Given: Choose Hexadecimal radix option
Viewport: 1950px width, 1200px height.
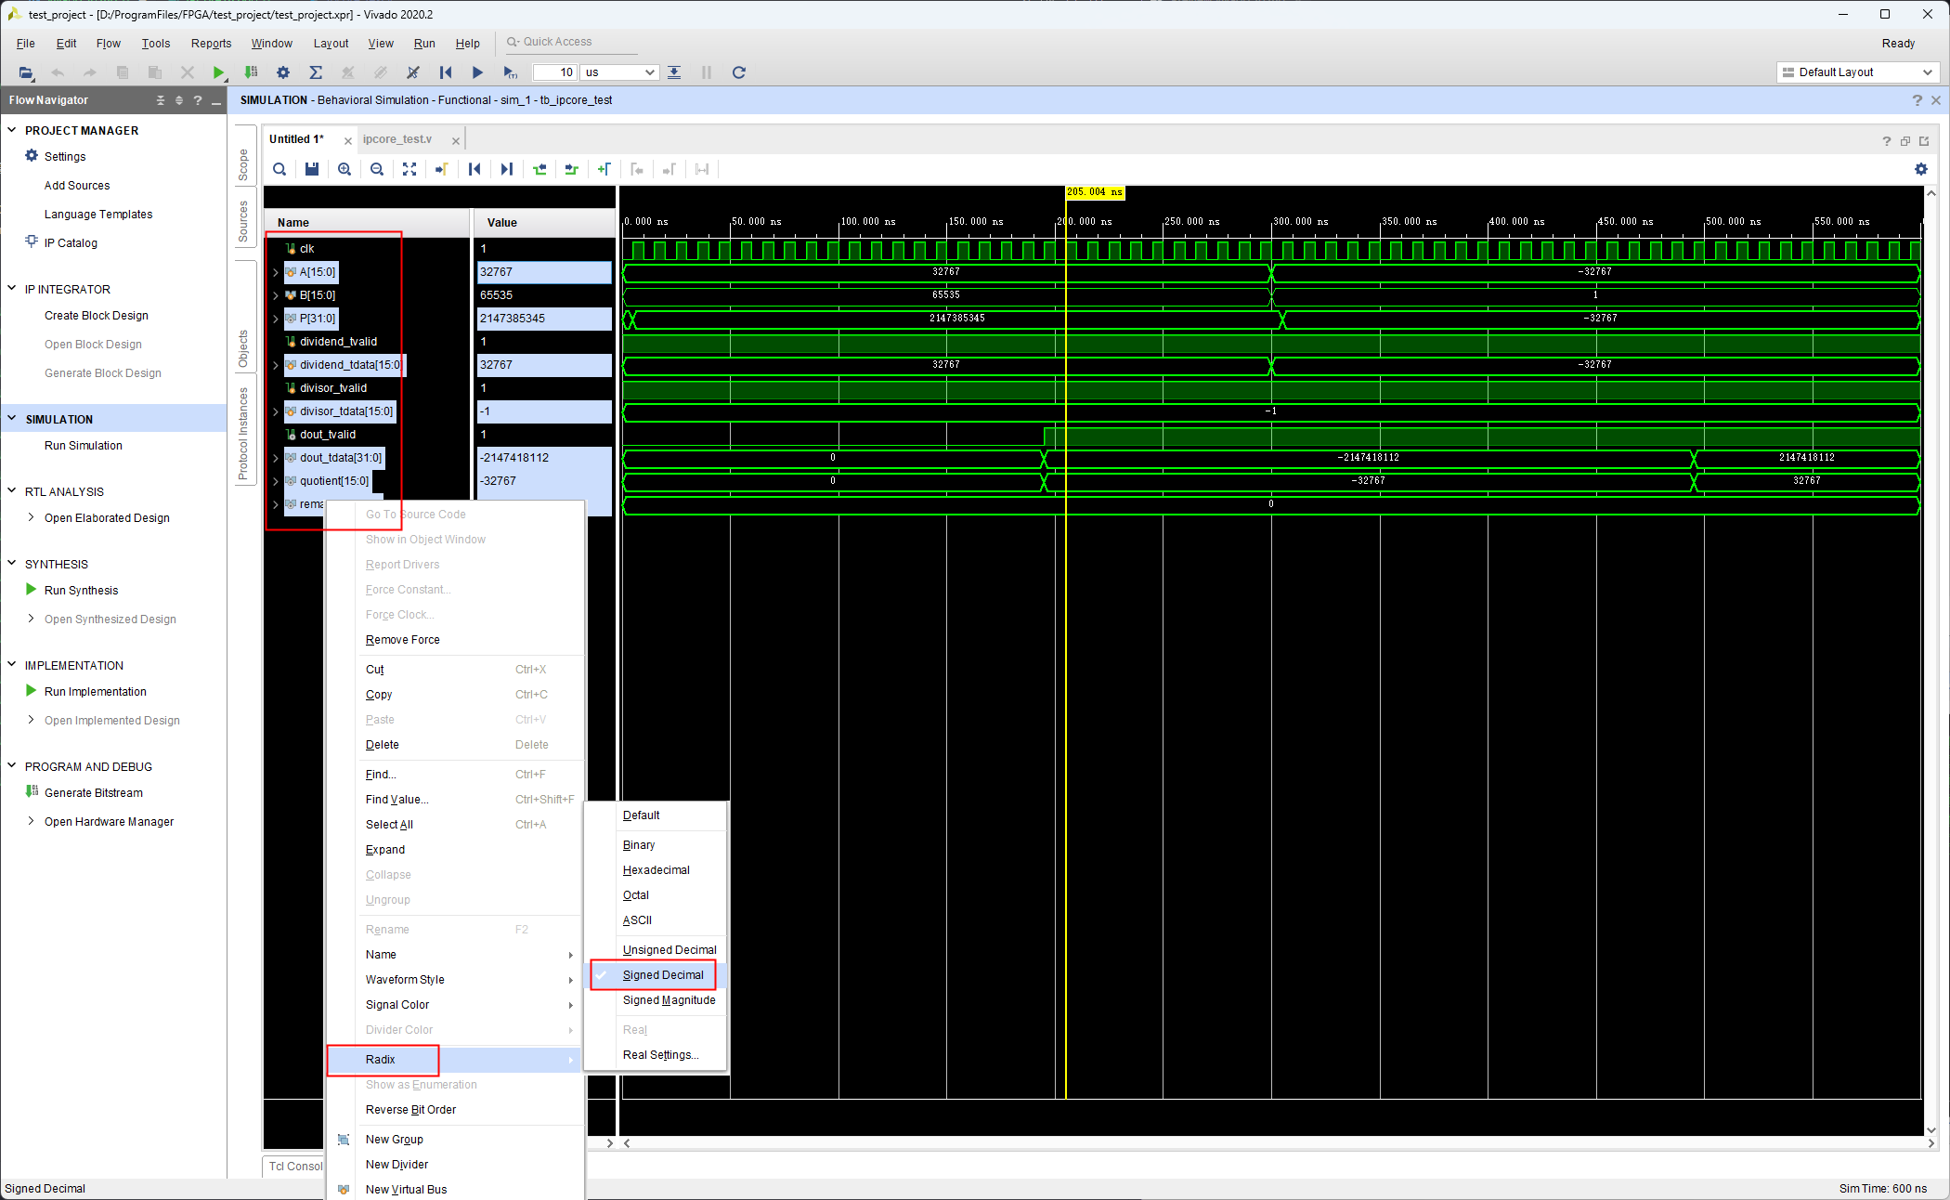Looking at the screenshot, I should click(656, 870).
